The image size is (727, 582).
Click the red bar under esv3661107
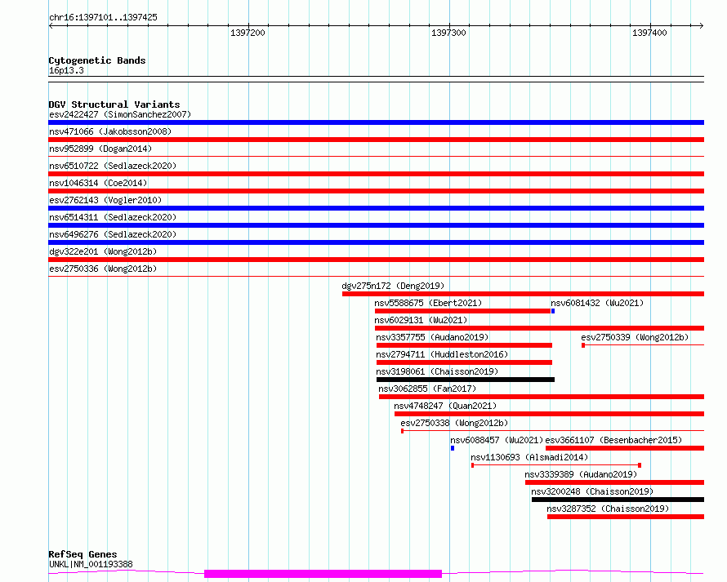[625, 448]
